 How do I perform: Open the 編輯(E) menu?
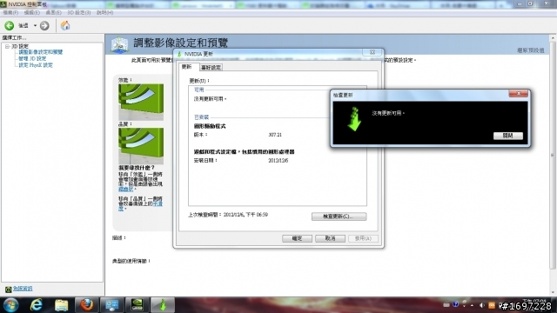tap(32, 12)
